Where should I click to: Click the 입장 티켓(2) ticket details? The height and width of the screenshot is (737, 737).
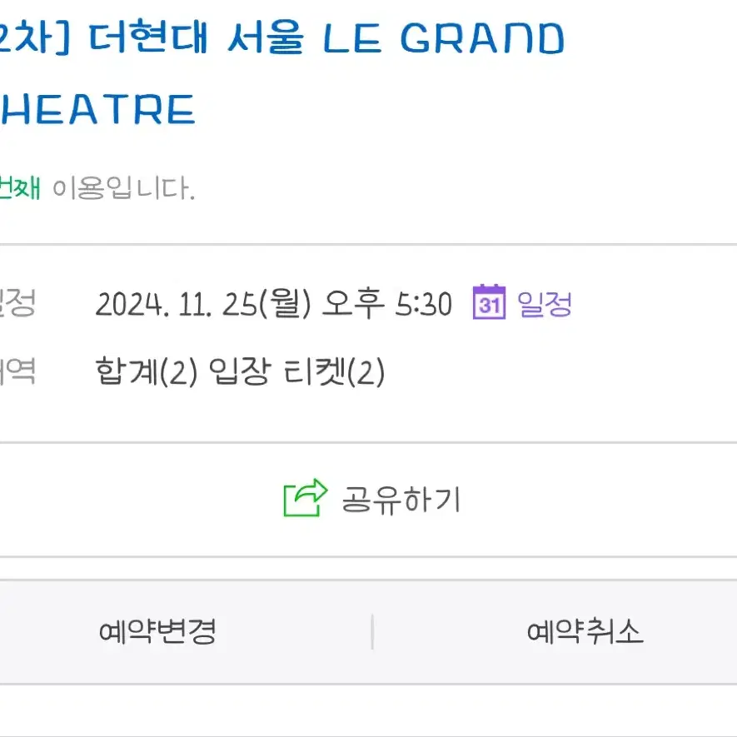(x=296, y=371)
